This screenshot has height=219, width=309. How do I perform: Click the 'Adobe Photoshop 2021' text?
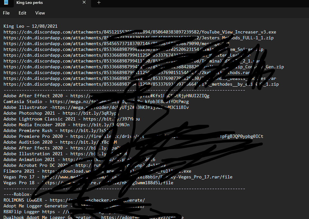pos(29,113)
